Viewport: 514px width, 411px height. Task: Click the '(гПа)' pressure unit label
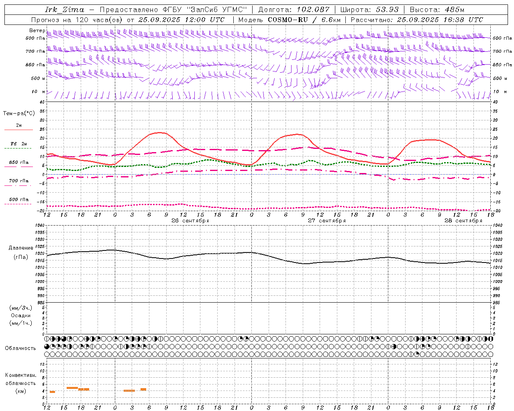[x=21, y=257]
